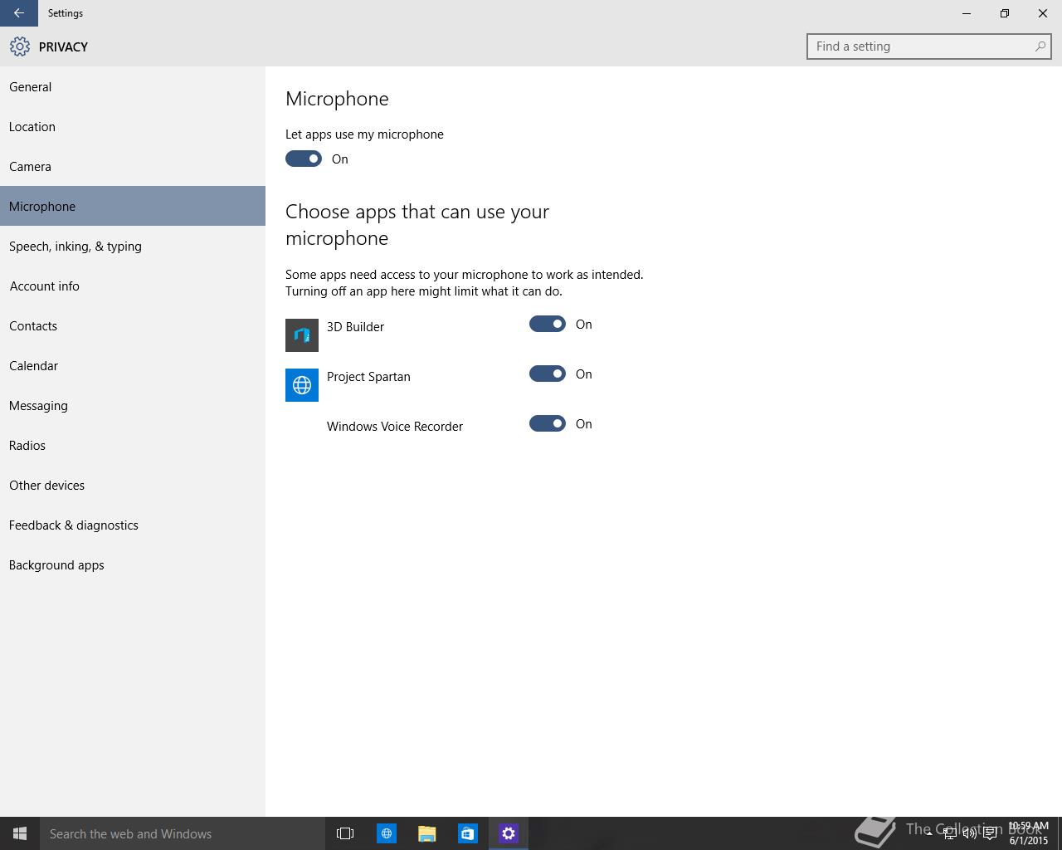
Task: Click the Search the web and Windows box
Action: [183, 833]
